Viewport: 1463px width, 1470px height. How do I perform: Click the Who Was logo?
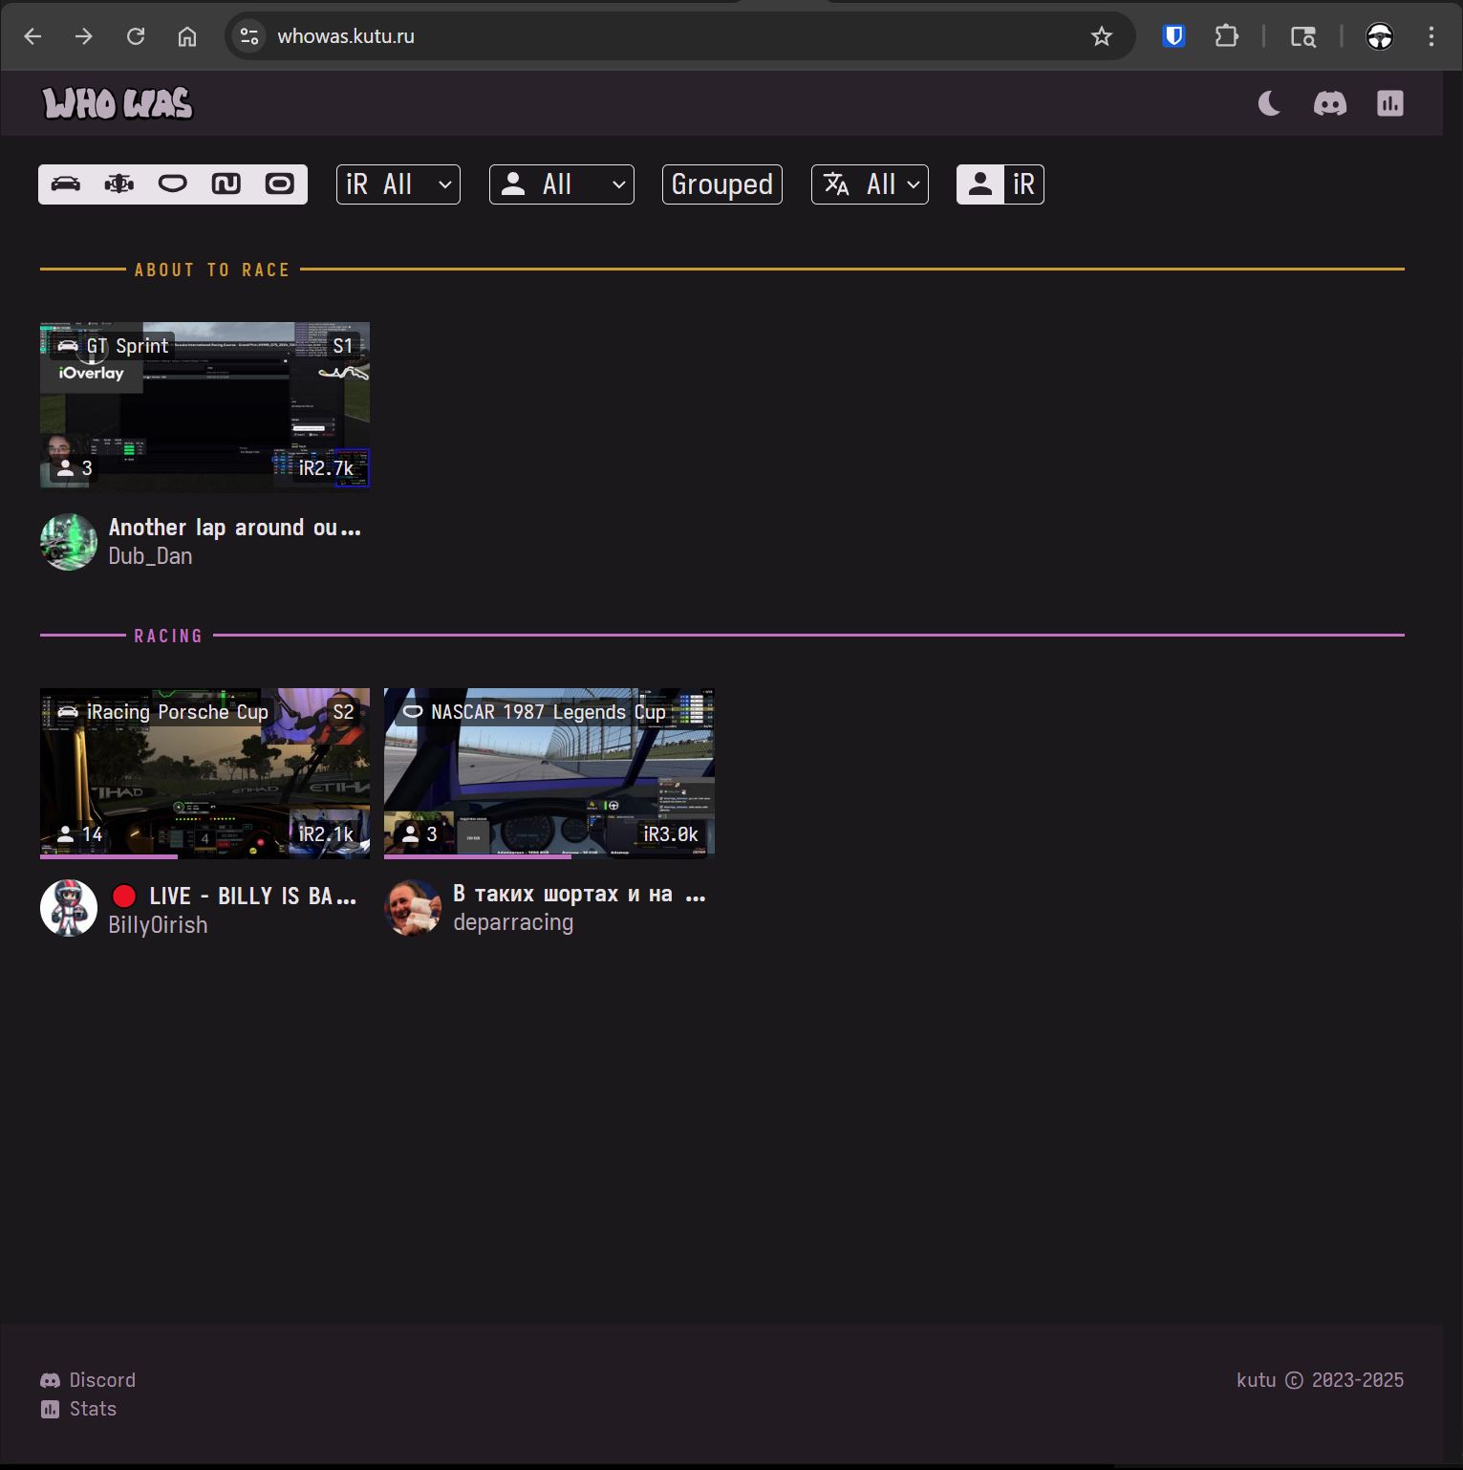pyautogui.click(x=118, y=103)
